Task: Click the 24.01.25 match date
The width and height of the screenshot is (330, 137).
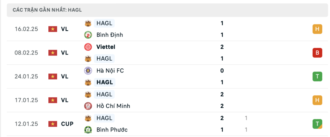Action: [26, 76]
